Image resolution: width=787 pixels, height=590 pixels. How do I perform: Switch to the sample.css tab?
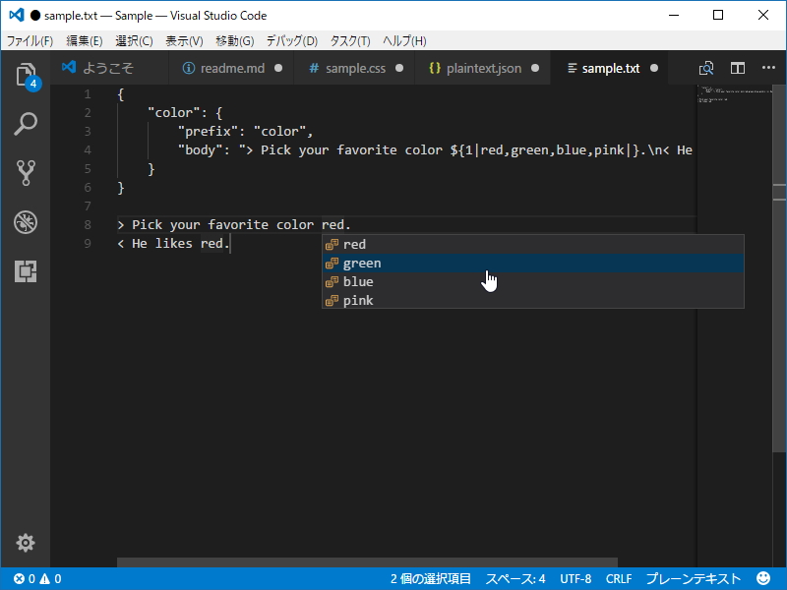354,68
